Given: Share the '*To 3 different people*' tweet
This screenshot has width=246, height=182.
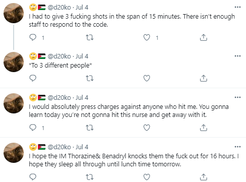Looking at the screenshot, I should [x=204, y=78].
